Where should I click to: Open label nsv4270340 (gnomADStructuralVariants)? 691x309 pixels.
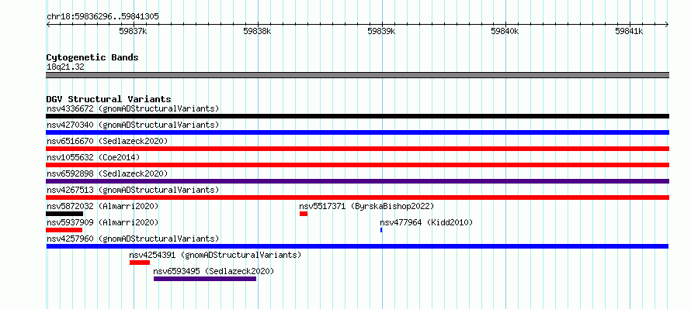[133, 125]
